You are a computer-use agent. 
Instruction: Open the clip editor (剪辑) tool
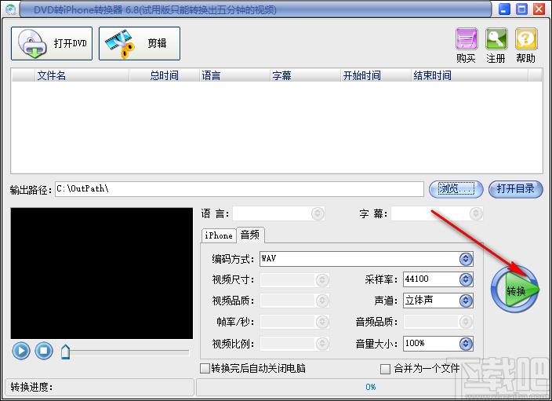coord(140,43)
